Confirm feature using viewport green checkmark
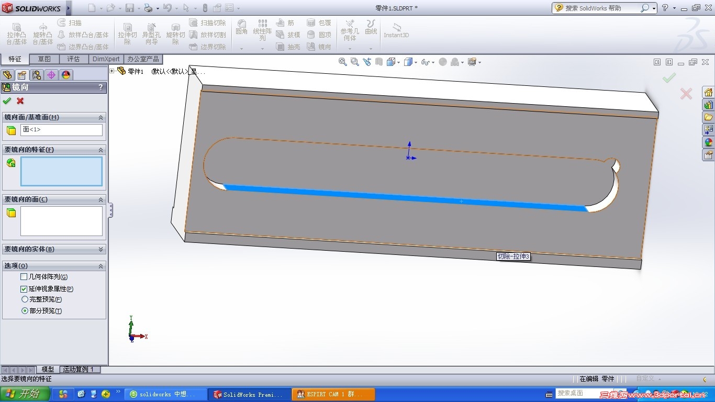This screenshot has width=715, height=402. (669, 78)
